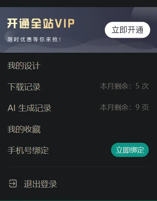157x201 pixels.
Task: Click the 限时优惠等你来抢 subtitle
Action: (x=34, y=39)
